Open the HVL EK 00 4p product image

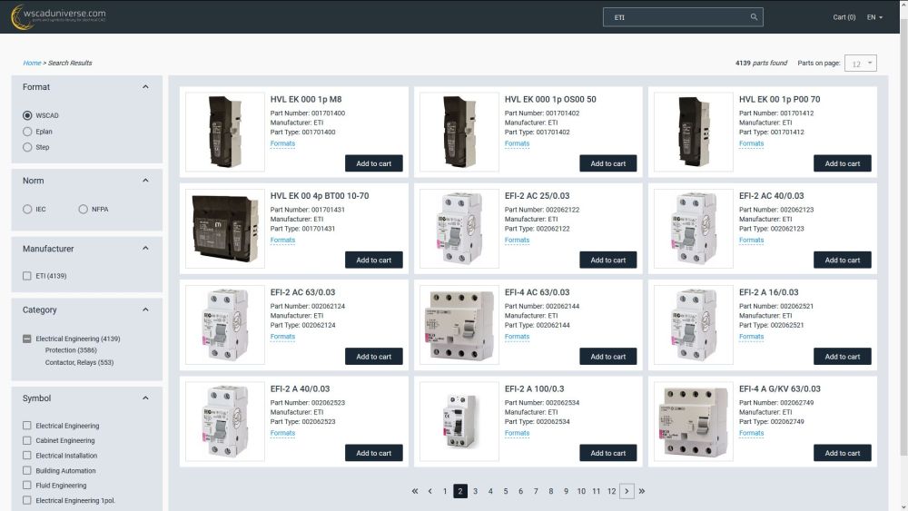[x=225, y=229]
